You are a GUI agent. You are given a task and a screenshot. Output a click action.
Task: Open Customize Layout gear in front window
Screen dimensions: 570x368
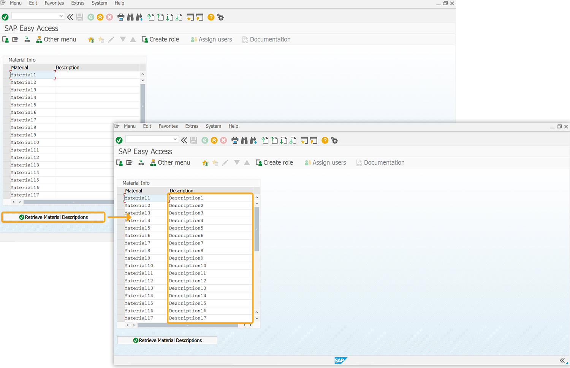(334, 140)
